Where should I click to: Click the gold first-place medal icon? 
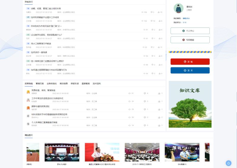28,92
